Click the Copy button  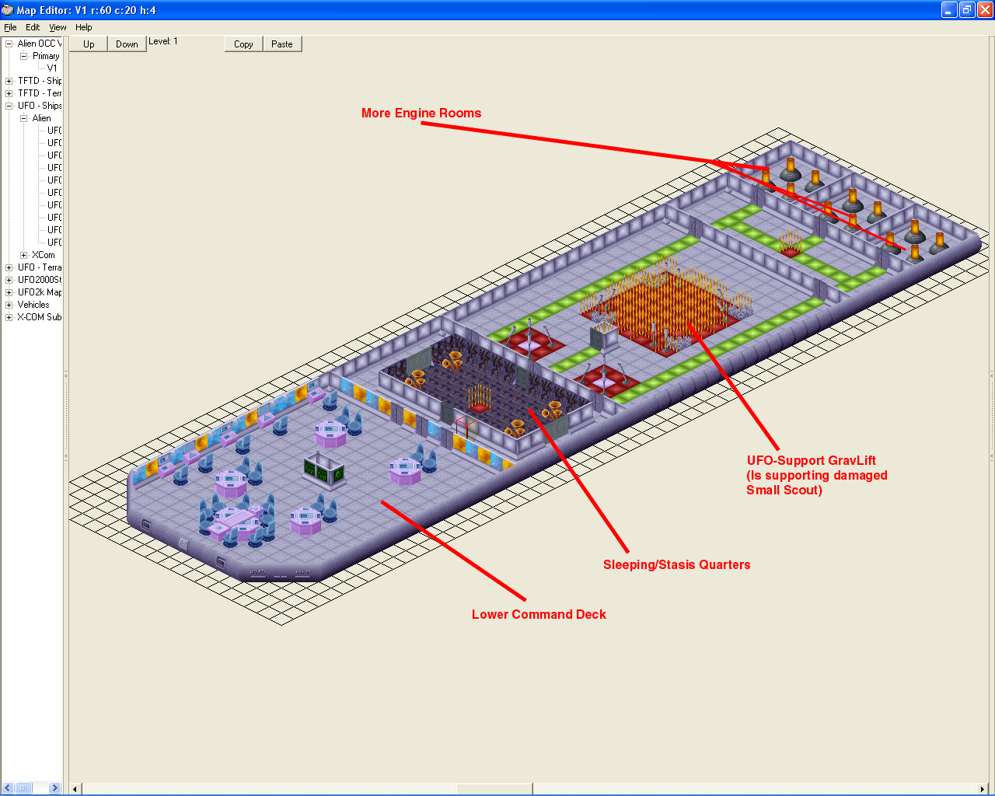pyautogui.click(x=243, y=44)
